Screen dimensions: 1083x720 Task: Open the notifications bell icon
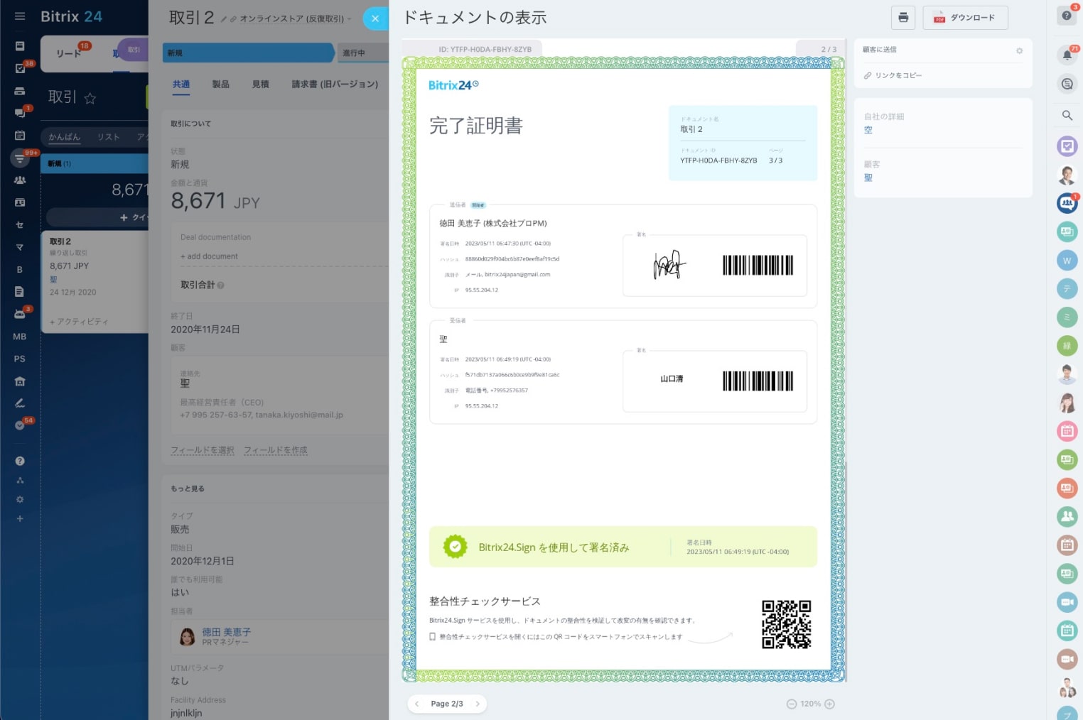pos(1067,55)
